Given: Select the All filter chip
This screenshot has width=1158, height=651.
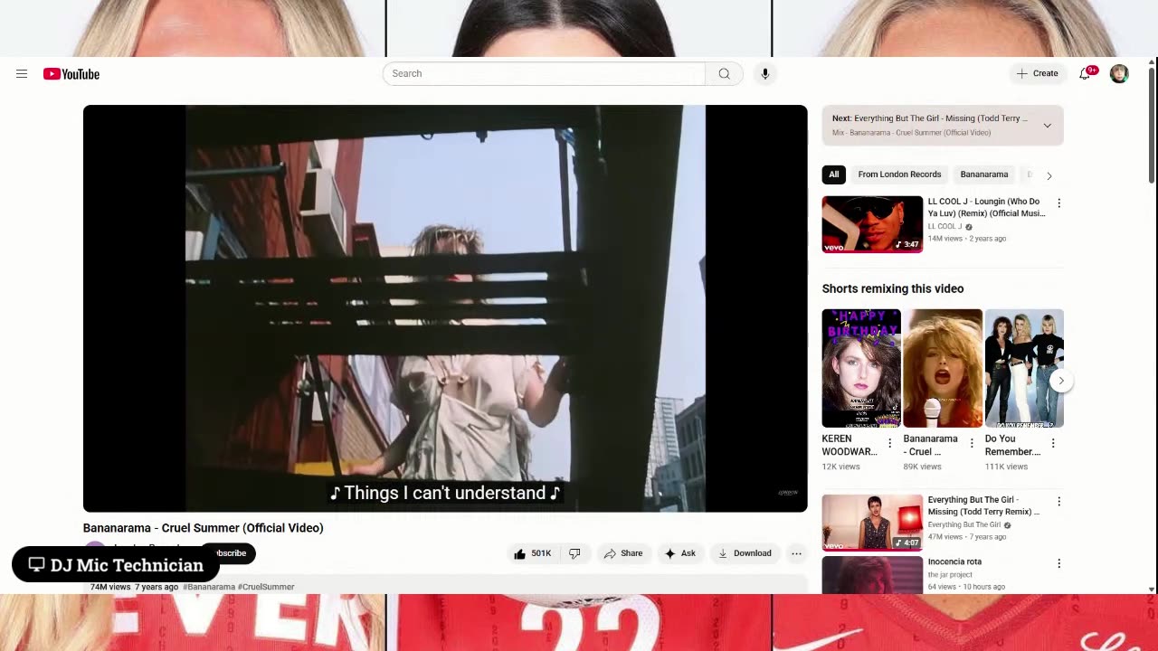Looking at the screenshot, I should [834, 175].
